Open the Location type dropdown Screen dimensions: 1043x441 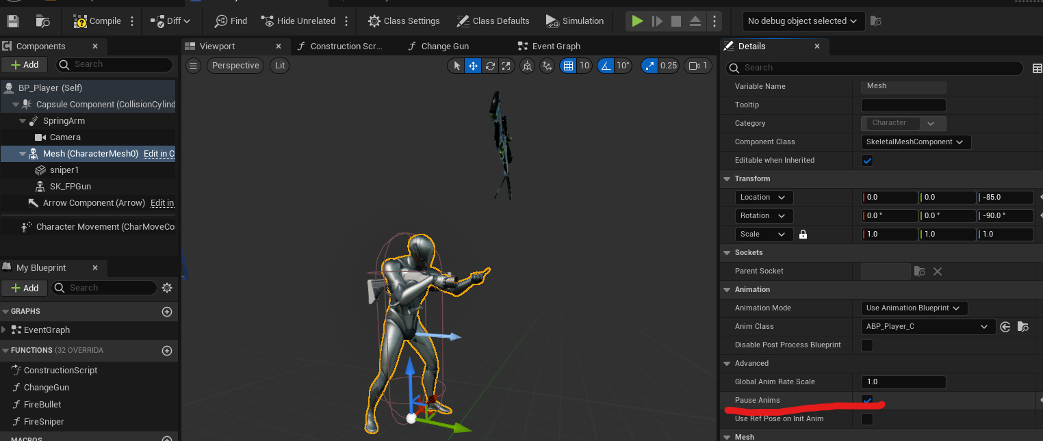764,197
